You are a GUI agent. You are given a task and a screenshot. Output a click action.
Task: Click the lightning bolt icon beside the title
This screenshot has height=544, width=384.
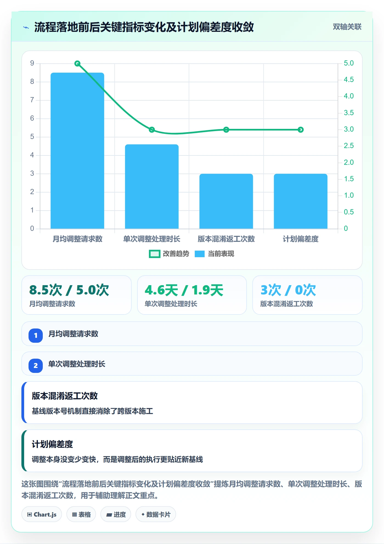coord(26,27)
